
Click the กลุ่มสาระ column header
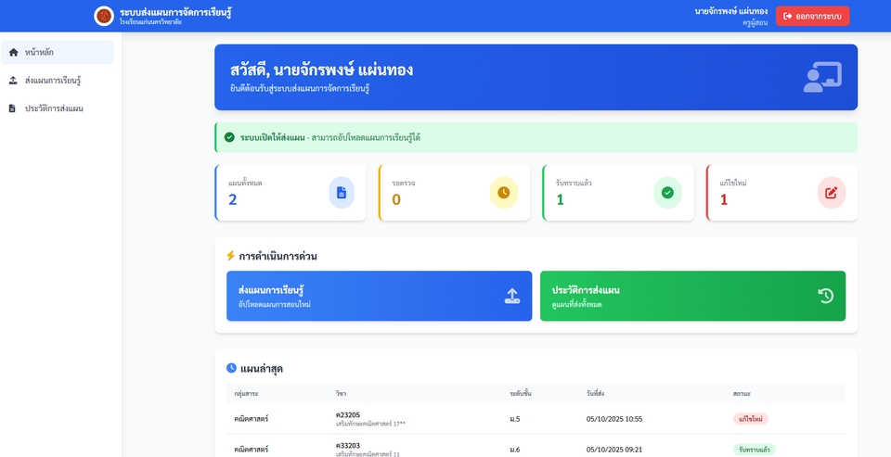[246, 393]
